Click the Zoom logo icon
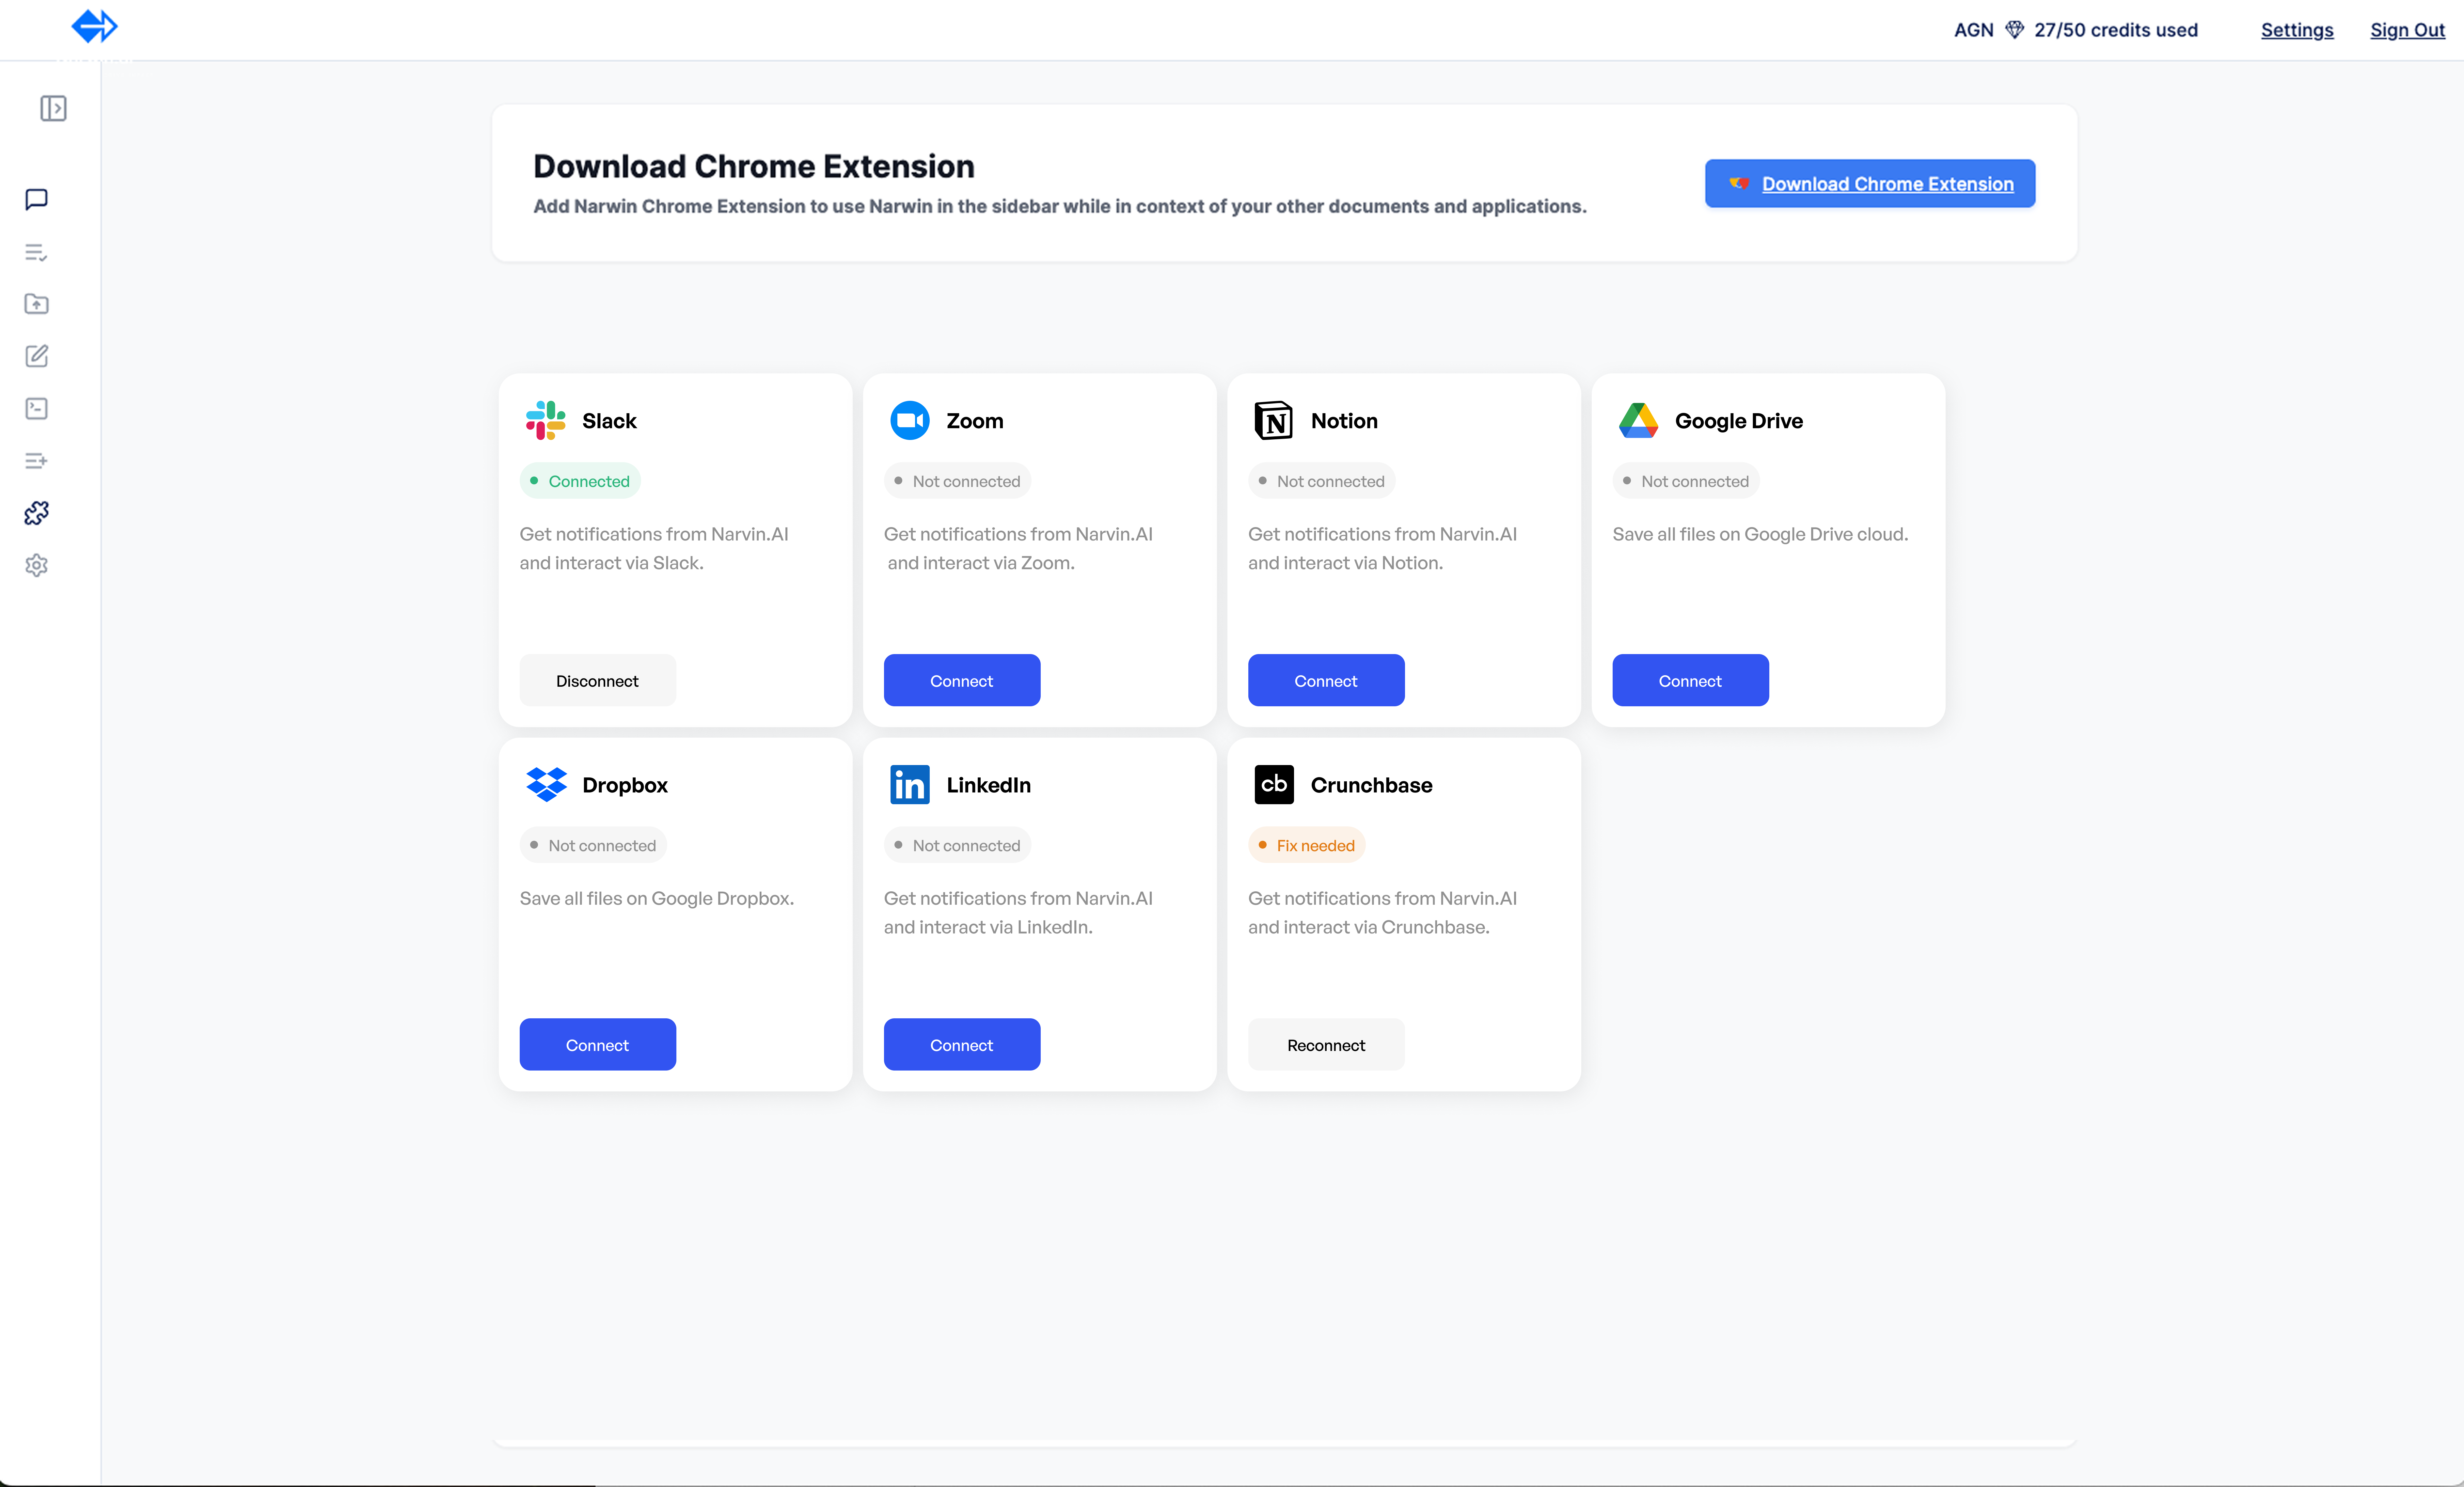Image resolution: width=2464 pixels, height=1487 pixels. click(910, 420)
